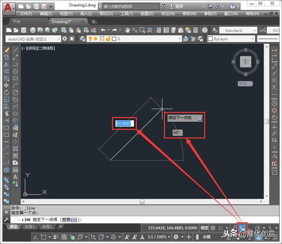Image resolution: width=282 pixels, height=244 pixels.
Task: Click the 登录 sign-in button at top
Action: click(x=179, y=6)
